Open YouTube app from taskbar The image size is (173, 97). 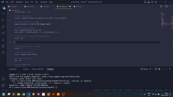53,94
